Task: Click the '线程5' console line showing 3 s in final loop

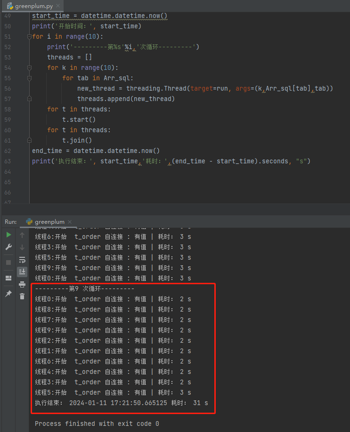Action: click(113, 392)
